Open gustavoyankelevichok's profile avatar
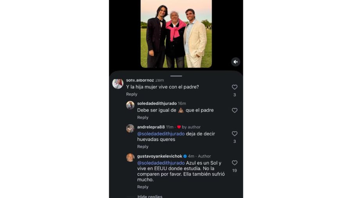 pyautogui.click(x=130, y=158)
